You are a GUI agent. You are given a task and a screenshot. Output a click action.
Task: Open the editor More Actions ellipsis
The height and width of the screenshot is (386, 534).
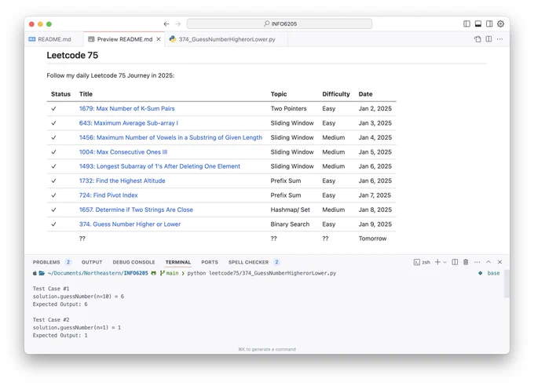499,39
